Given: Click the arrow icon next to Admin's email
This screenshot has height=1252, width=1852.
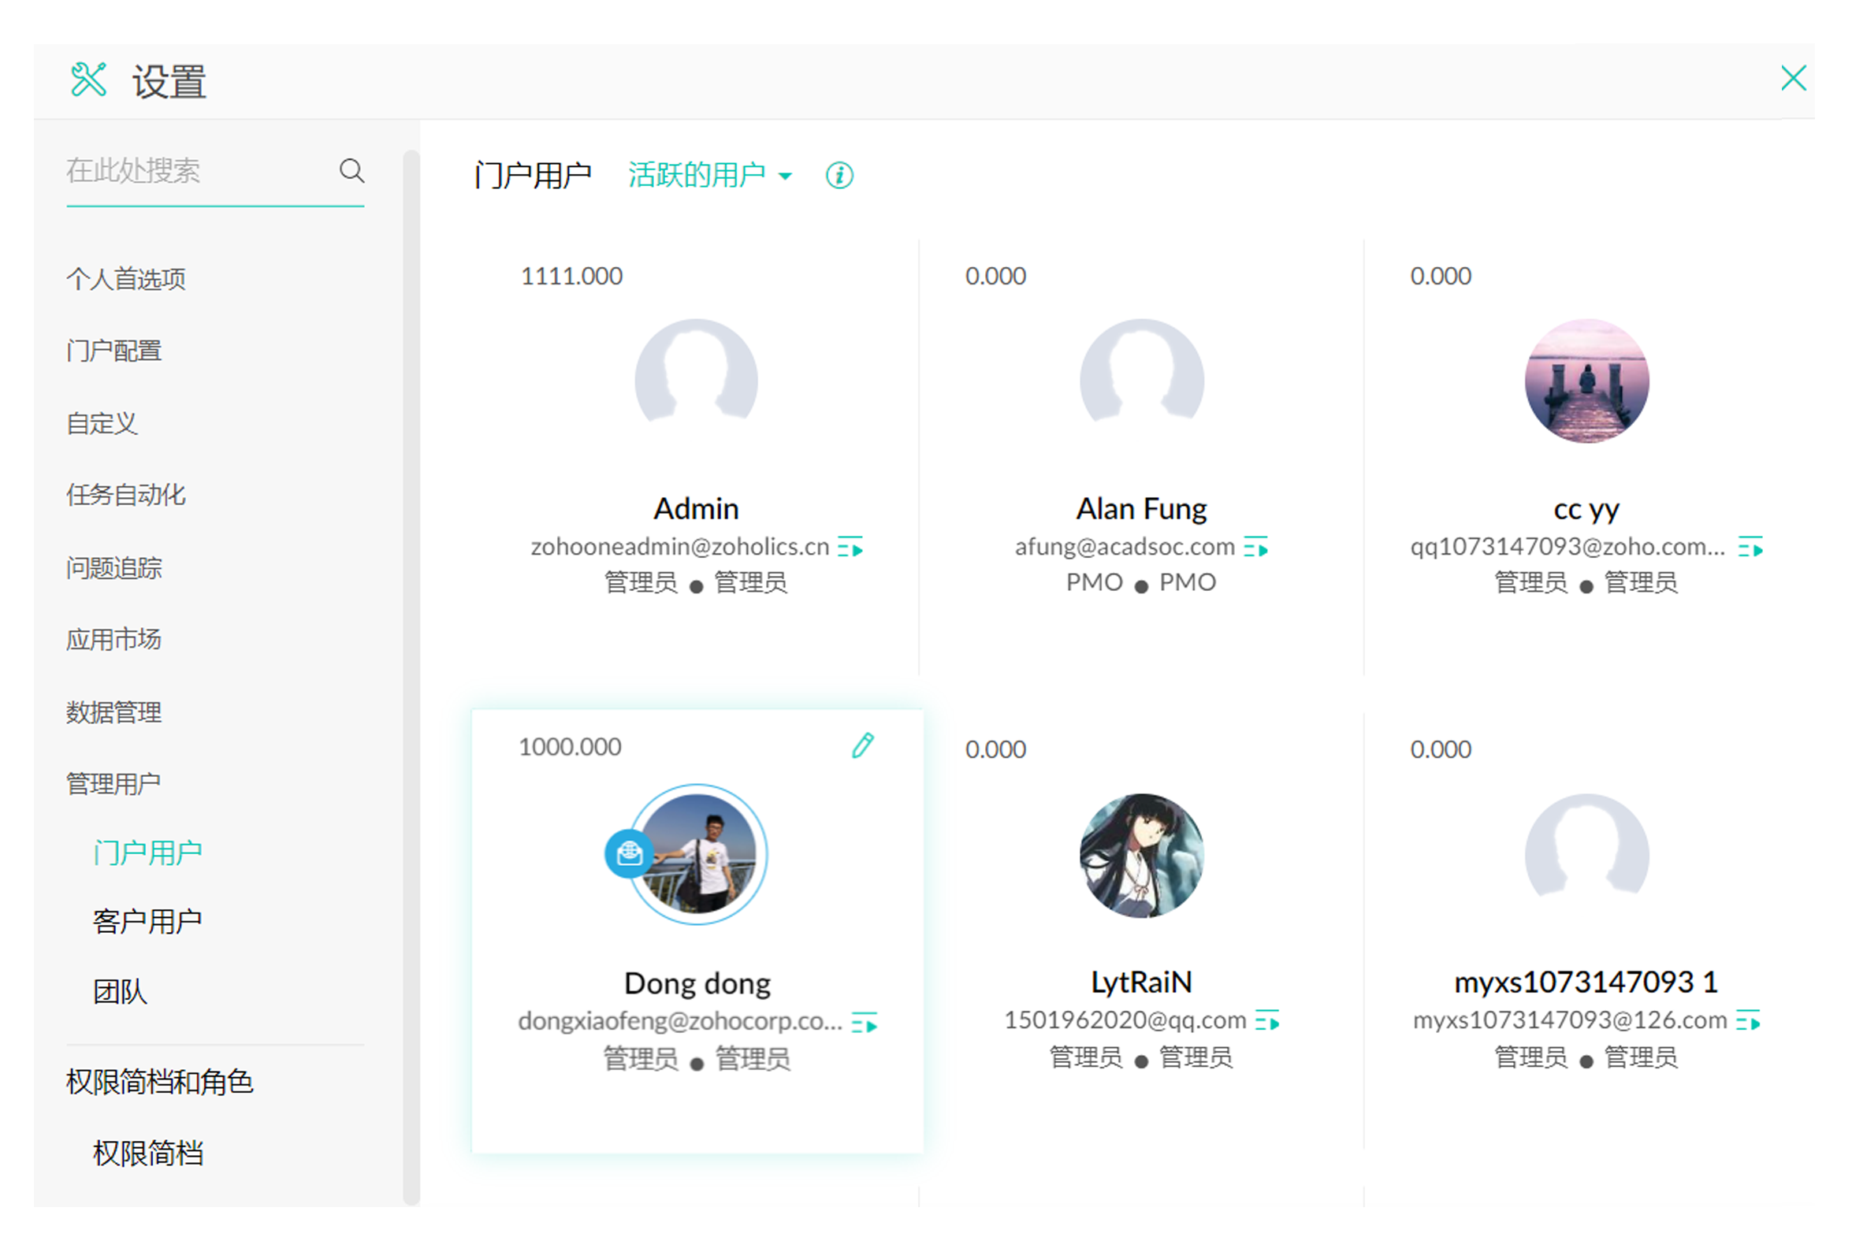Looking at the screenshot, I should point(850,548).
